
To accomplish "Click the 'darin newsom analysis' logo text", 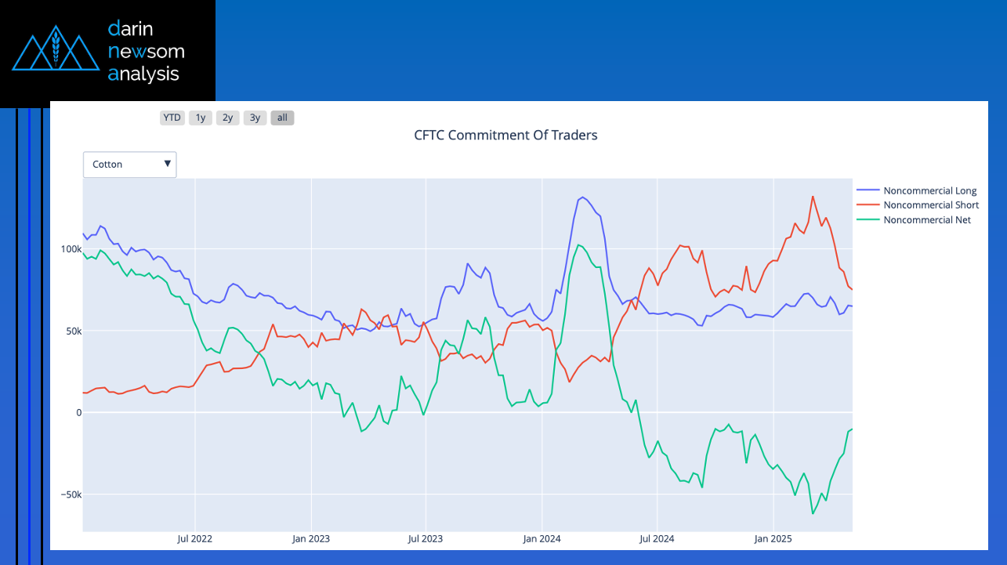I will tap(147, 52).
